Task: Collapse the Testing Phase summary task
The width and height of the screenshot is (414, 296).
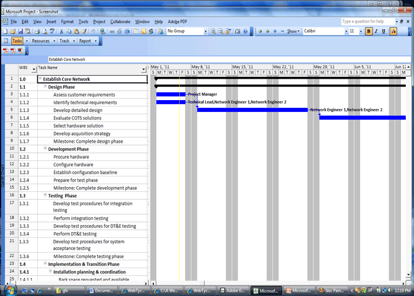Action: (x=45, y=195)
